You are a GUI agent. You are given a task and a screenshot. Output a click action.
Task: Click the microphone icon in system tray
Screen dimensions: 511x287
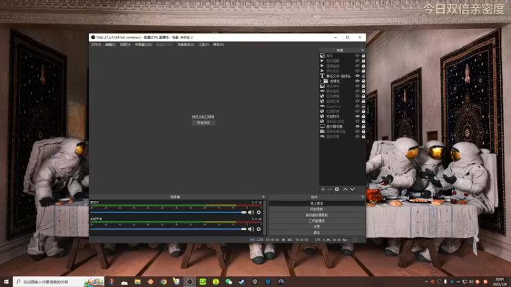click(x=445, y=282)
